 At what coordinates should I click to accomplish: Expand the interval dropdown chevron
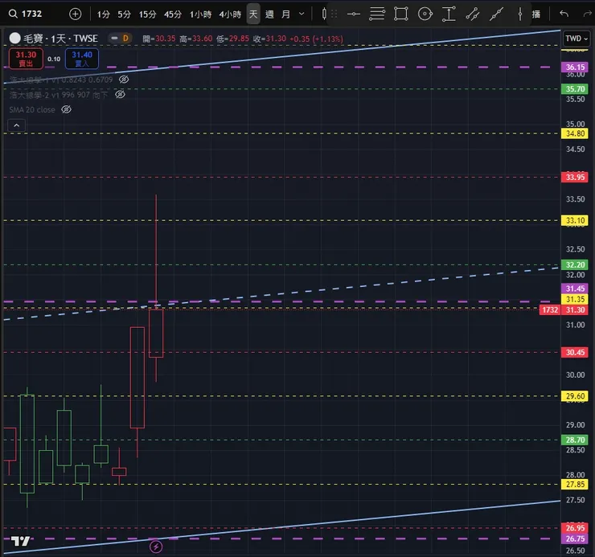click(302, 14)
